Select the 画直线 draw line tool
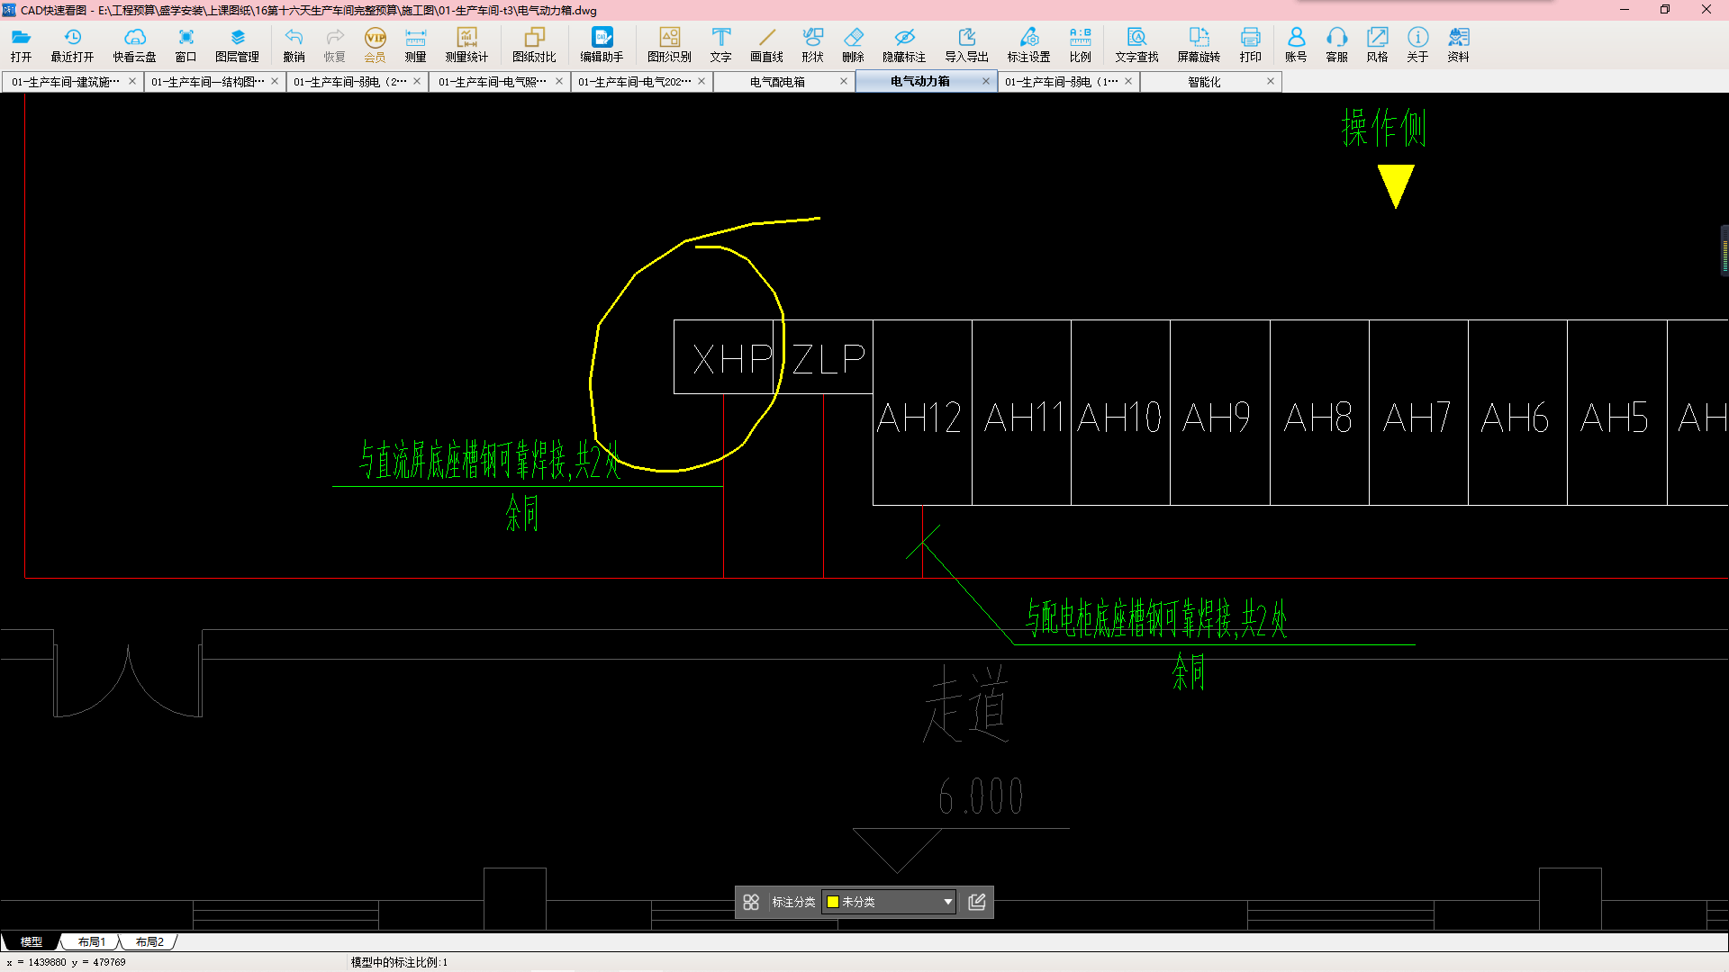The image size is (1729, 972). tap(766, 44)
